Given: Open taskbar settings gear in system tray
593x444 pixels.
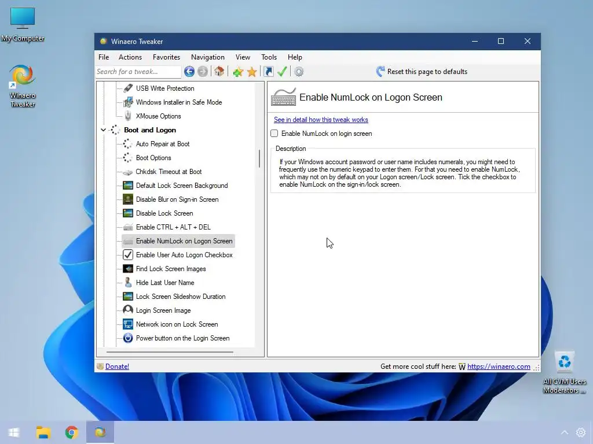Looking at the screenshot, I should [x=580, y=432].
